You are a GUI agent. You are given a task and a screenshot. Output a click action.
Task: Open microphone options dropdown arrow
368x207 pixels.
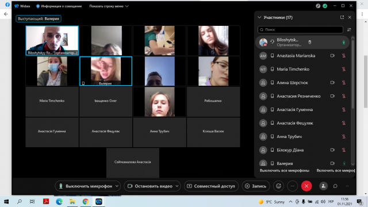pyautogui.click(x=117, y=186)
